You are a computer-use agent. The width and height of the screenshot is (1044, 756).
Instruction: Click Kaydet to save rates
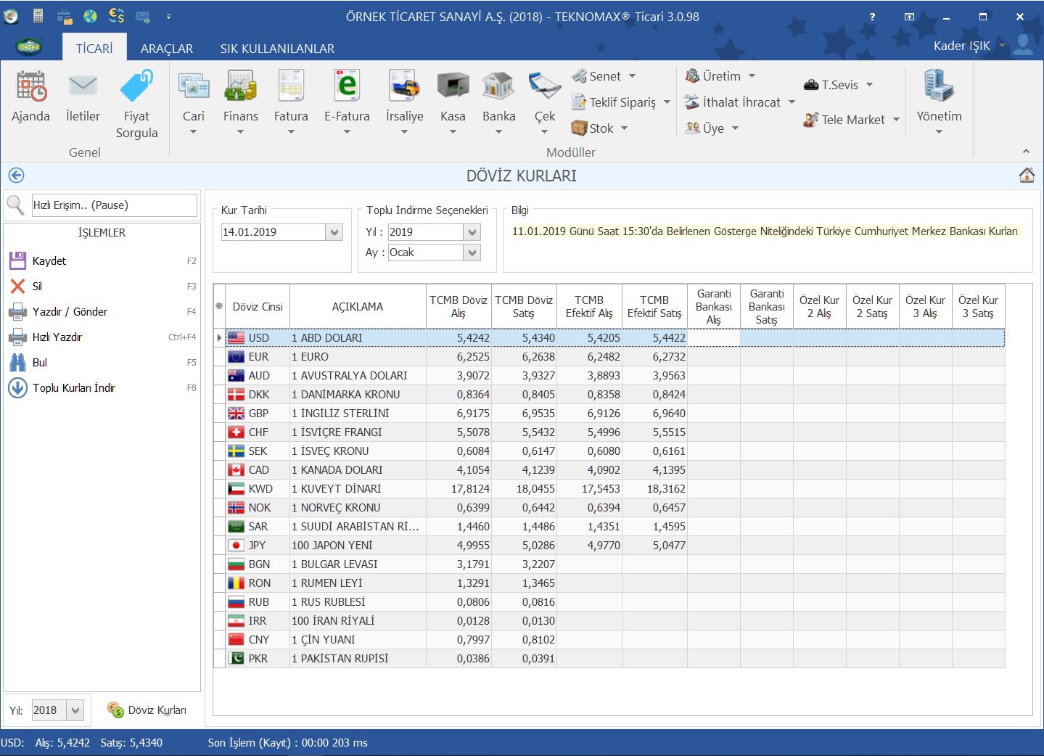click(49, 261)
